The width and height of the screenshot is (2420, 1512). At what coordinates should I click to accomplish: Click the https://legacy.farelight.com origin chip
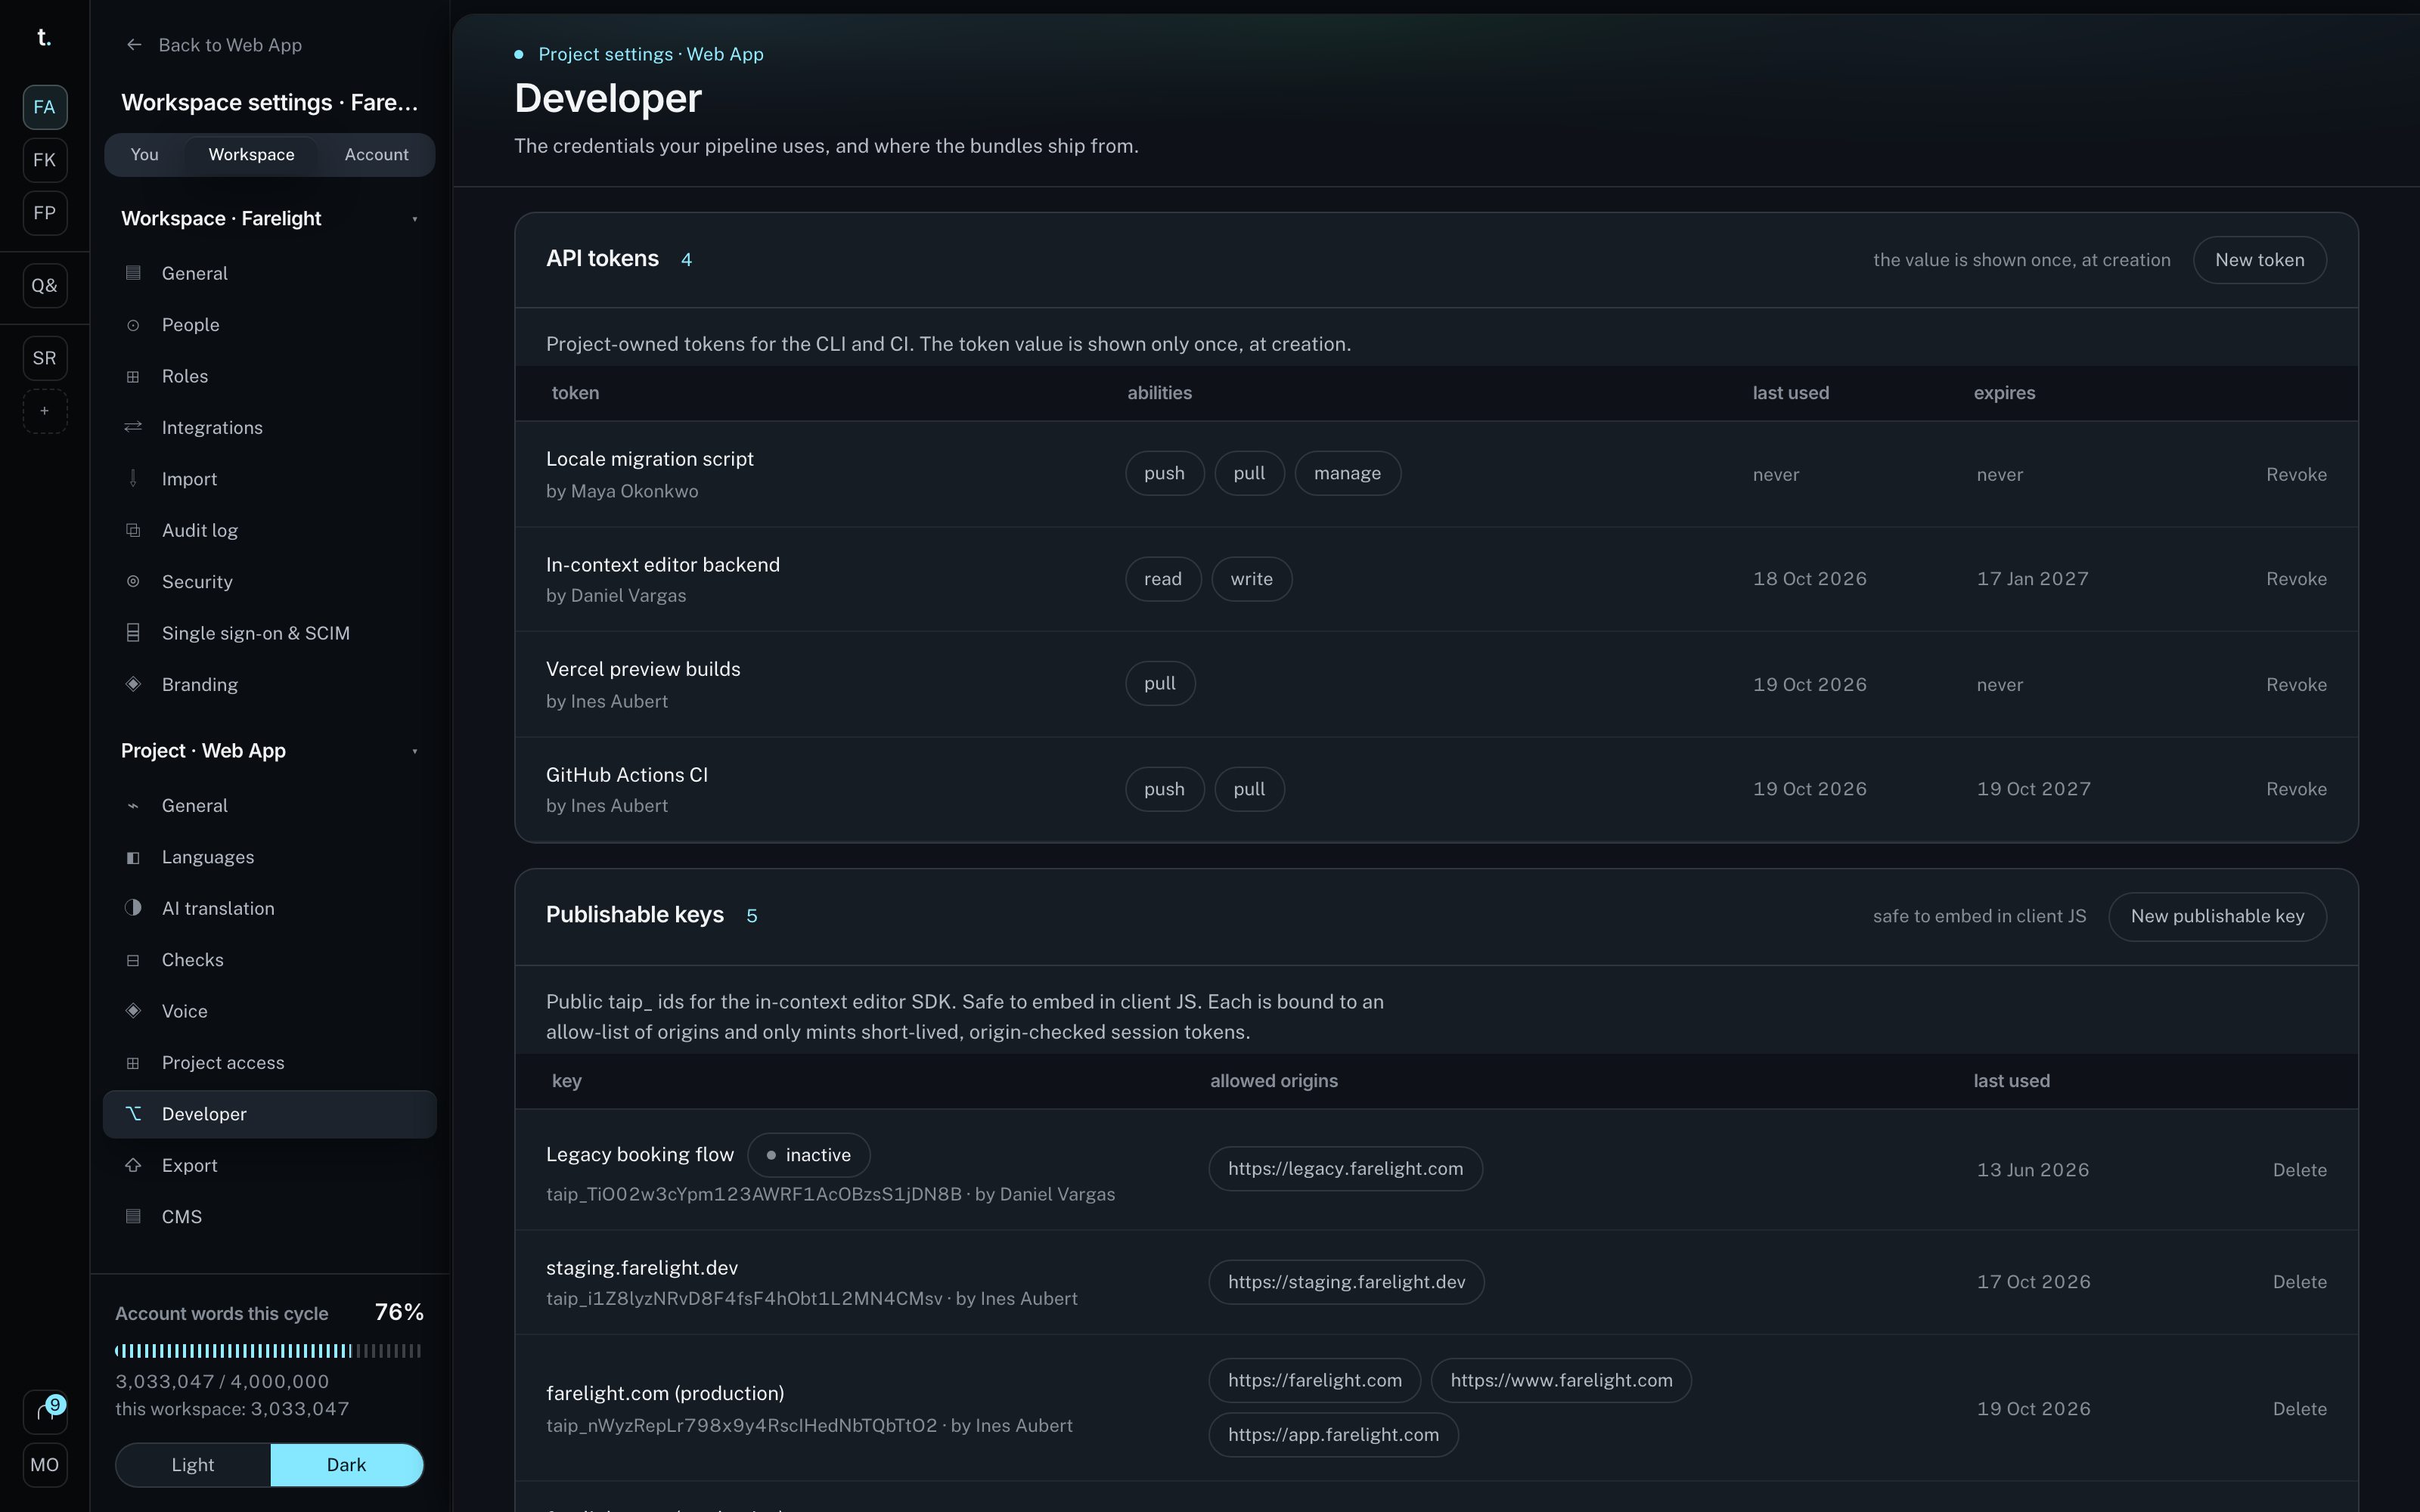click(x=1345, y=1169)
